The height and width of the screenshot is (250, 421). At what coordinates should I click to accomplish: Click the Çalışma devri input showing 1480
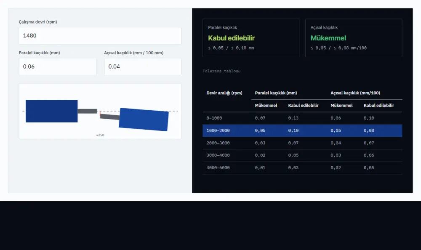coord(100,35)
